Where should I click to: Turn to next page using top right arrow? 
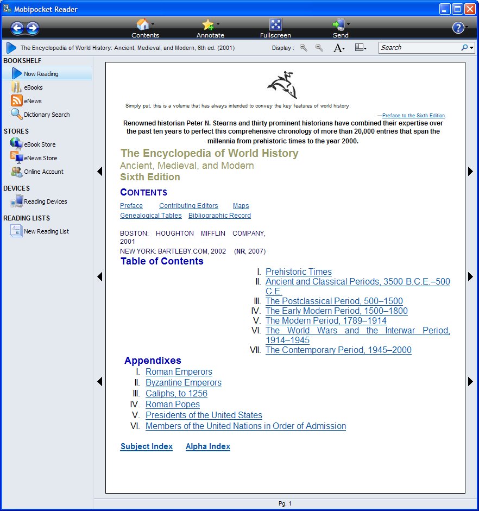pos(470,172)
